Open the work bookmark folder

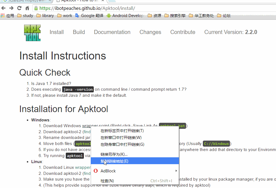(x=65, y=16)
